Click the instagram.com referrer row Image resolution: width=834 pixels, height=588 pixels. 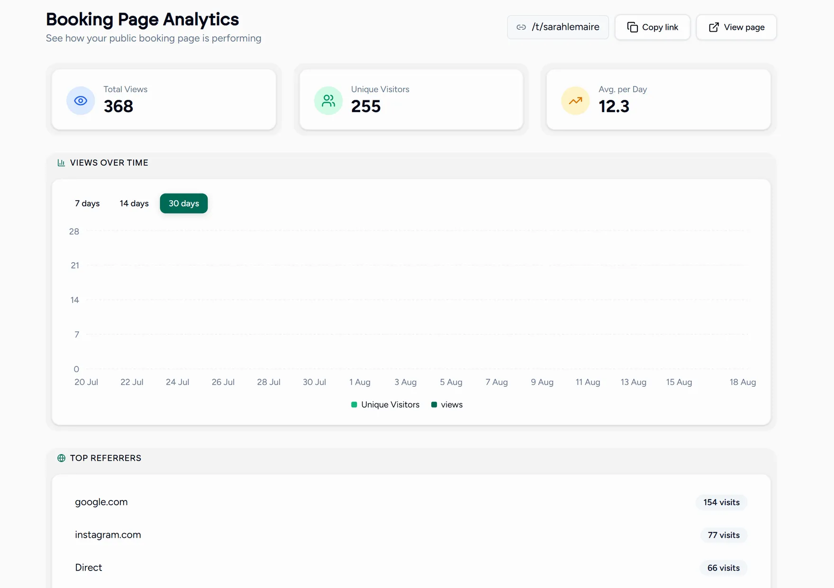(411, 535)
